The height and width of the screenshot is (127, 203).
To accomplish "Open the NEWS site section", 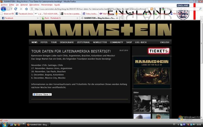I will tap(35, 42).
